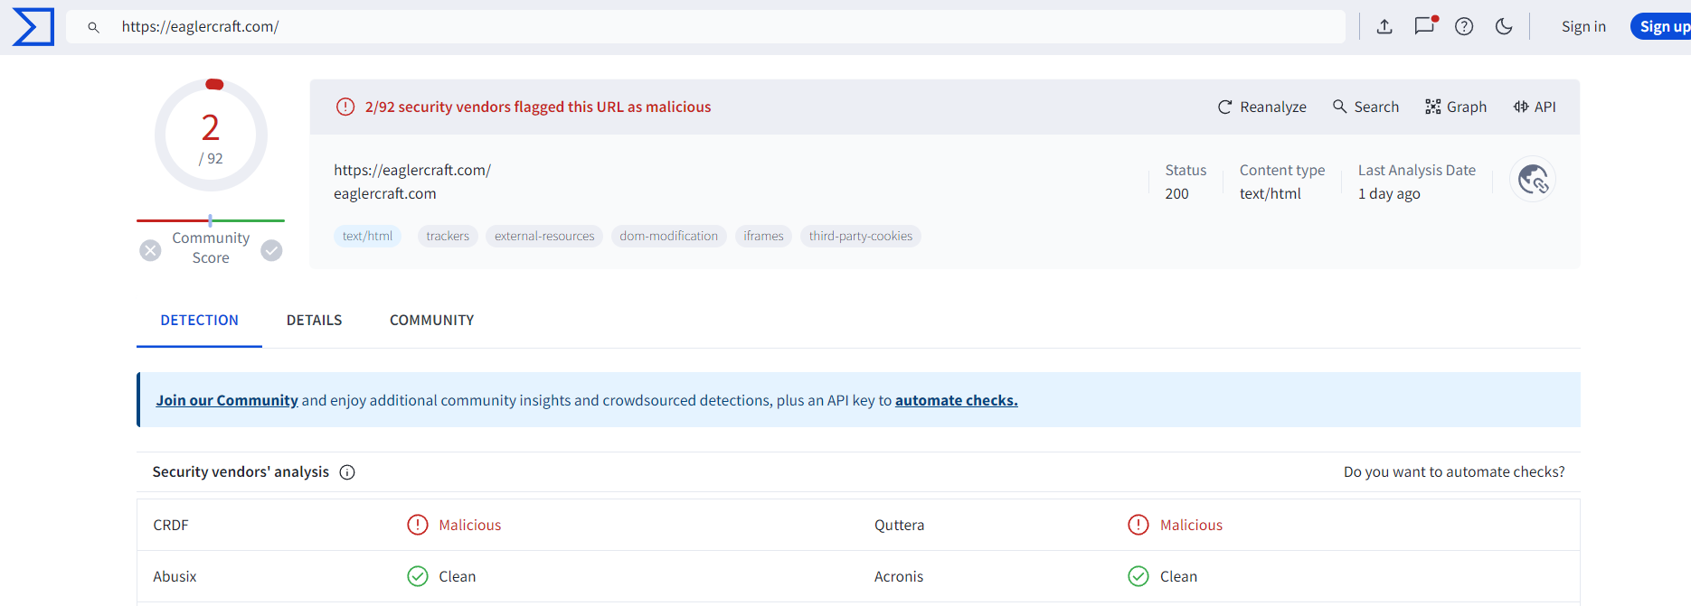Switch to the DETAILS tab
The height and width of the screenshot is (606, 1691).
(314, 321)
